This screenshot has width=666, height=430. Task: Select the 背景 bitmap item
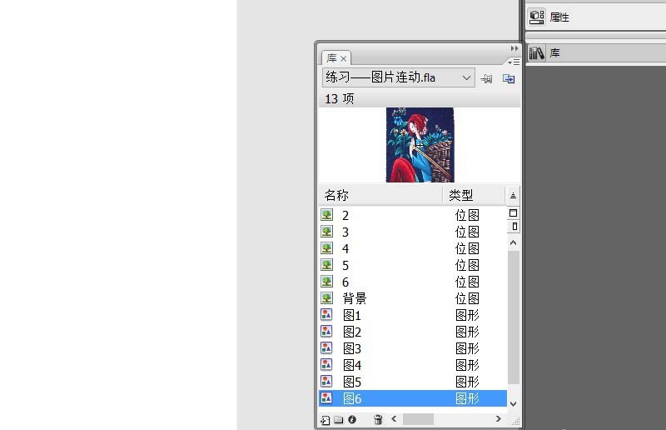(x=412, y=298)
